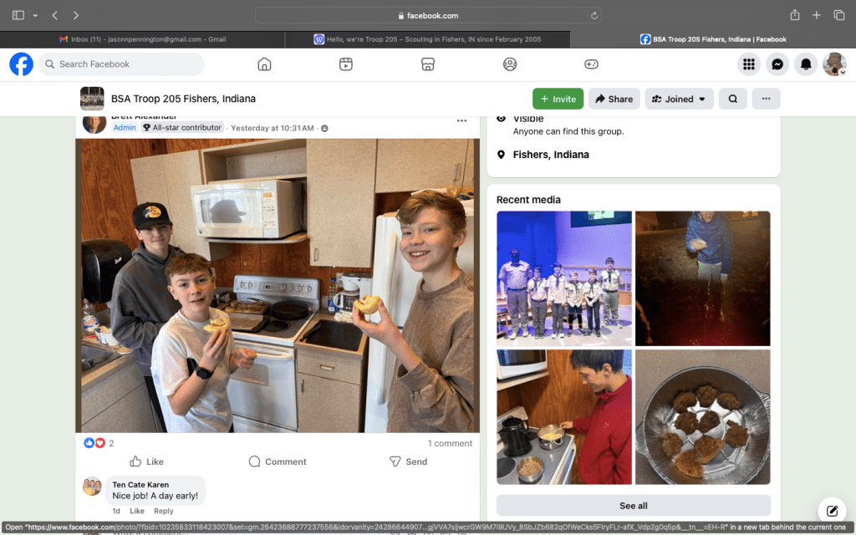Switch to the Troop 205 Scouting tab

pyautogui.click(x=427, y=39)
